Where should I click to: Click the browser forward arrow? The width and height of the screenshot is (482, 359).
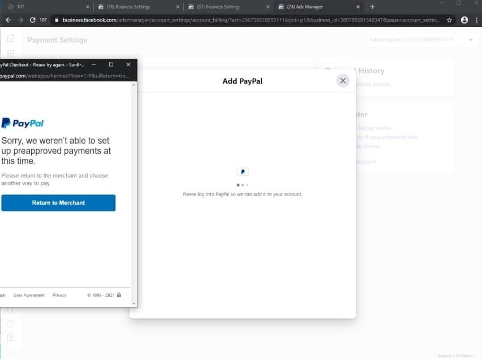point(20,20)
